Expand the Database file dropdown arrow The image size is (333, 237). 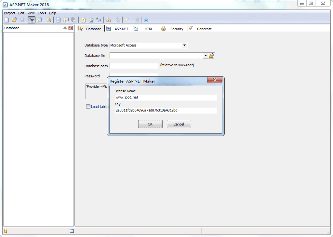click(x=206, y=56)
